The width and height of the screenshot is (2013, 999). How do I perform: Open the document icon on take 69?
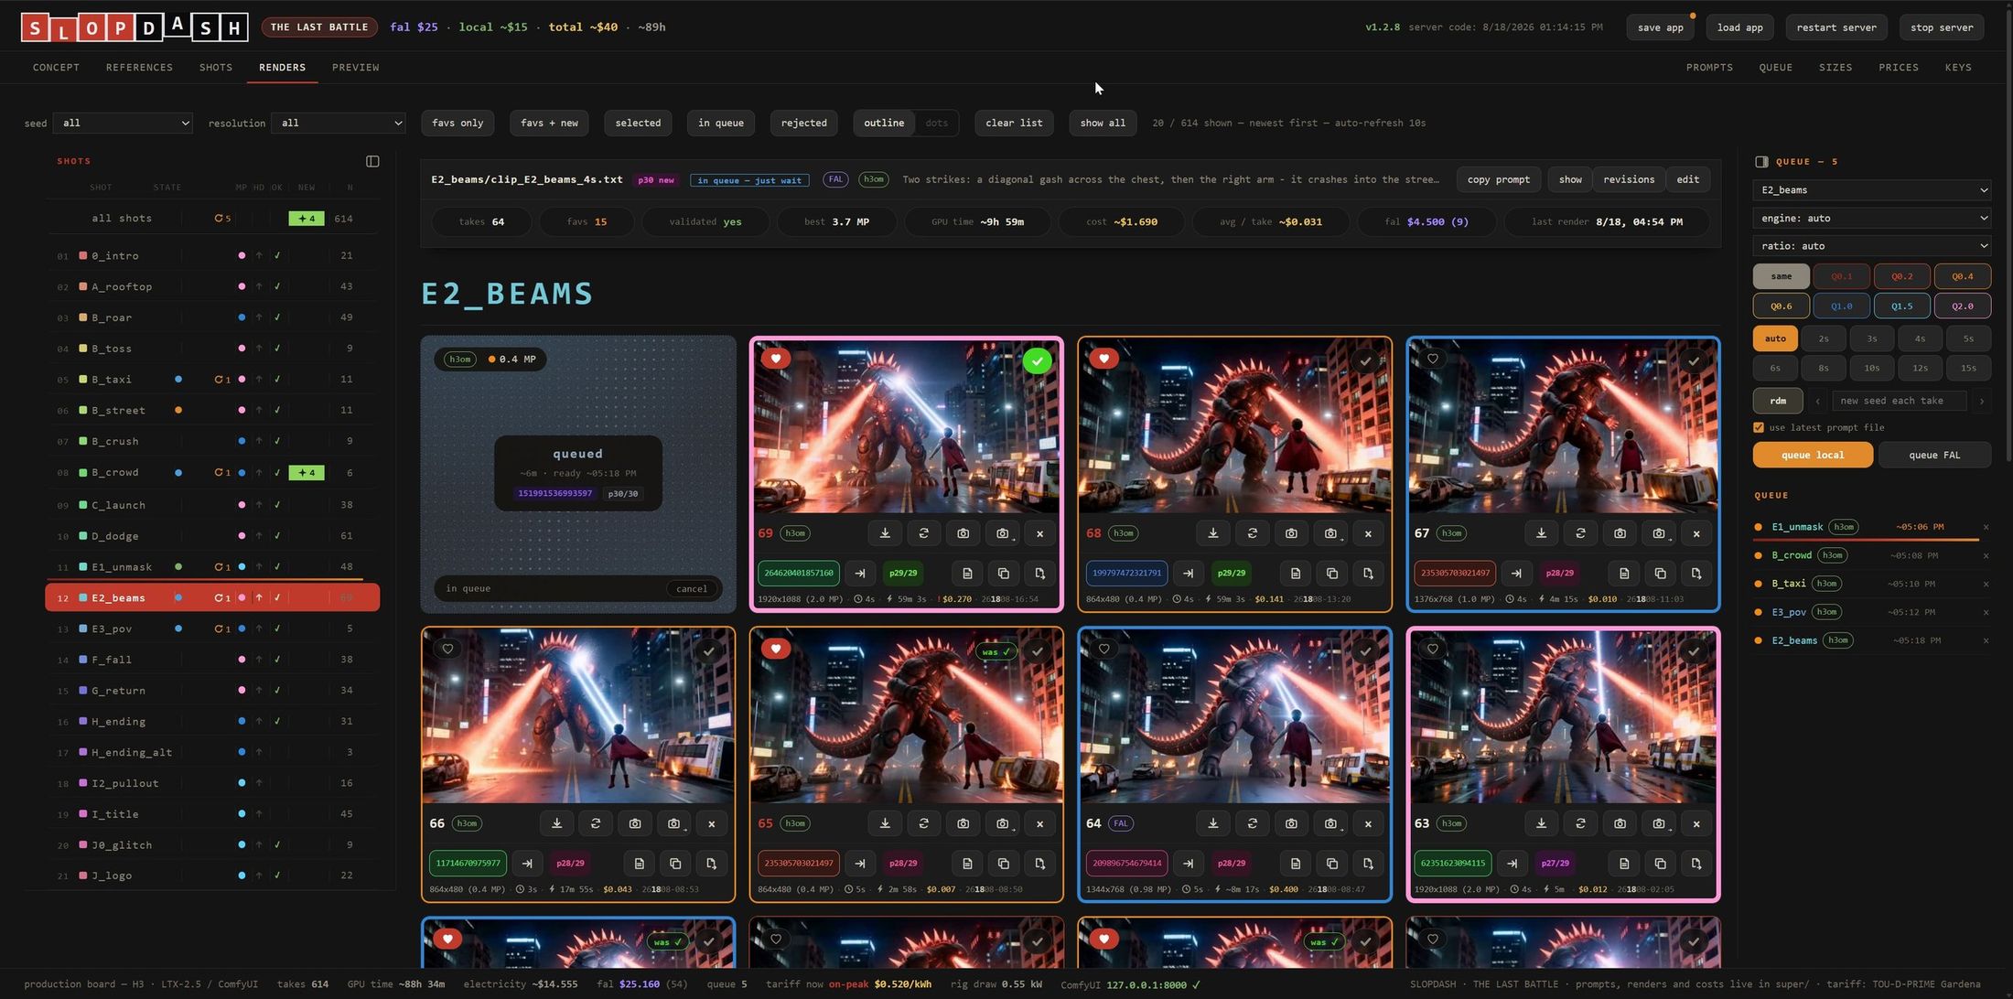tap(967, 574)
